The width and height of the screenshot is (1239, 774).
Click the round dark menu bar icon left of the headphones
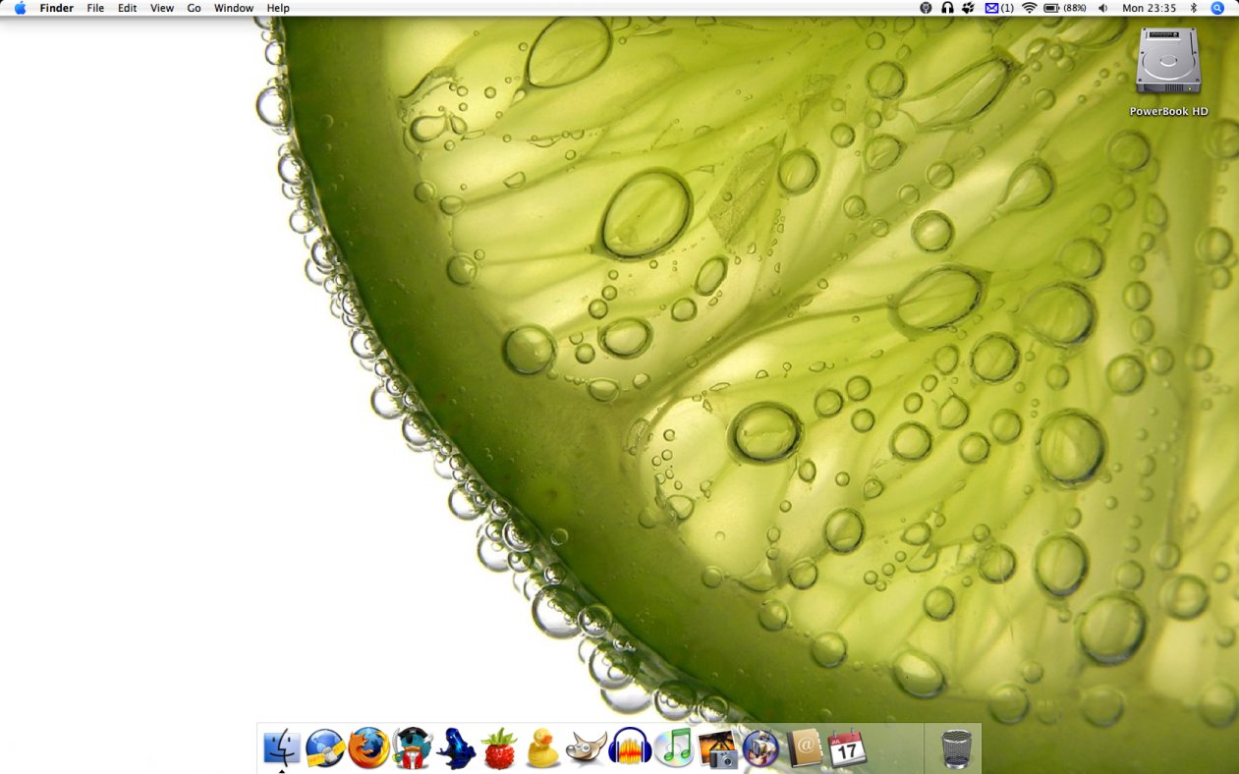[x=926, y=8]
